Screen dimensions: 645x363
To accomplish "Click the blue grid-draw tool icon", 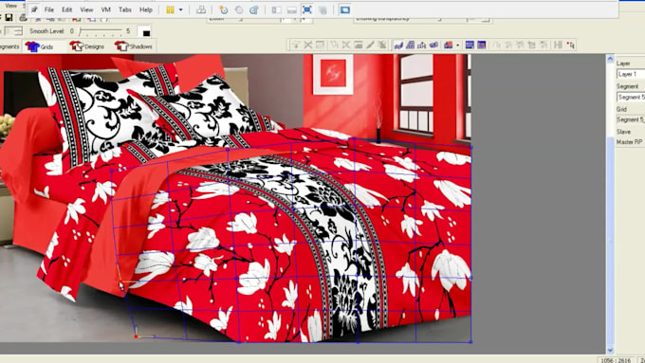I will 398,45.
